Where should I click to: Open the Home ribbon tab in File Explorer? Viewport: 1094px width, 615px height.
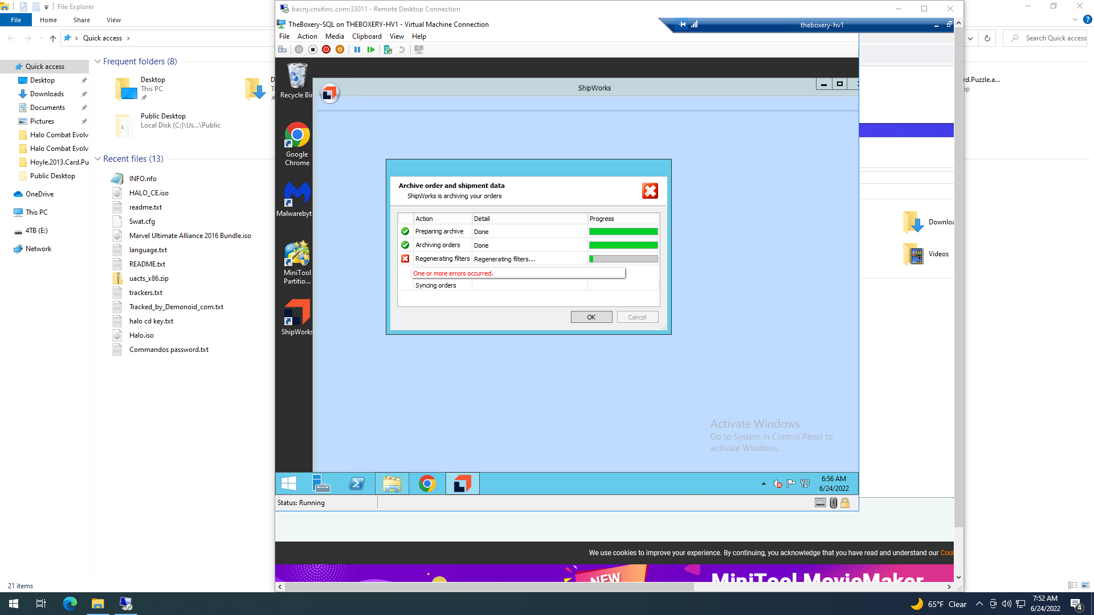(x=48, y=20)
